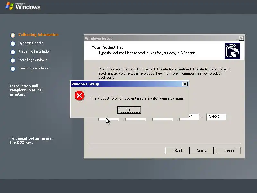
Task: Close the error dialog with its X button
Action: 185,84
